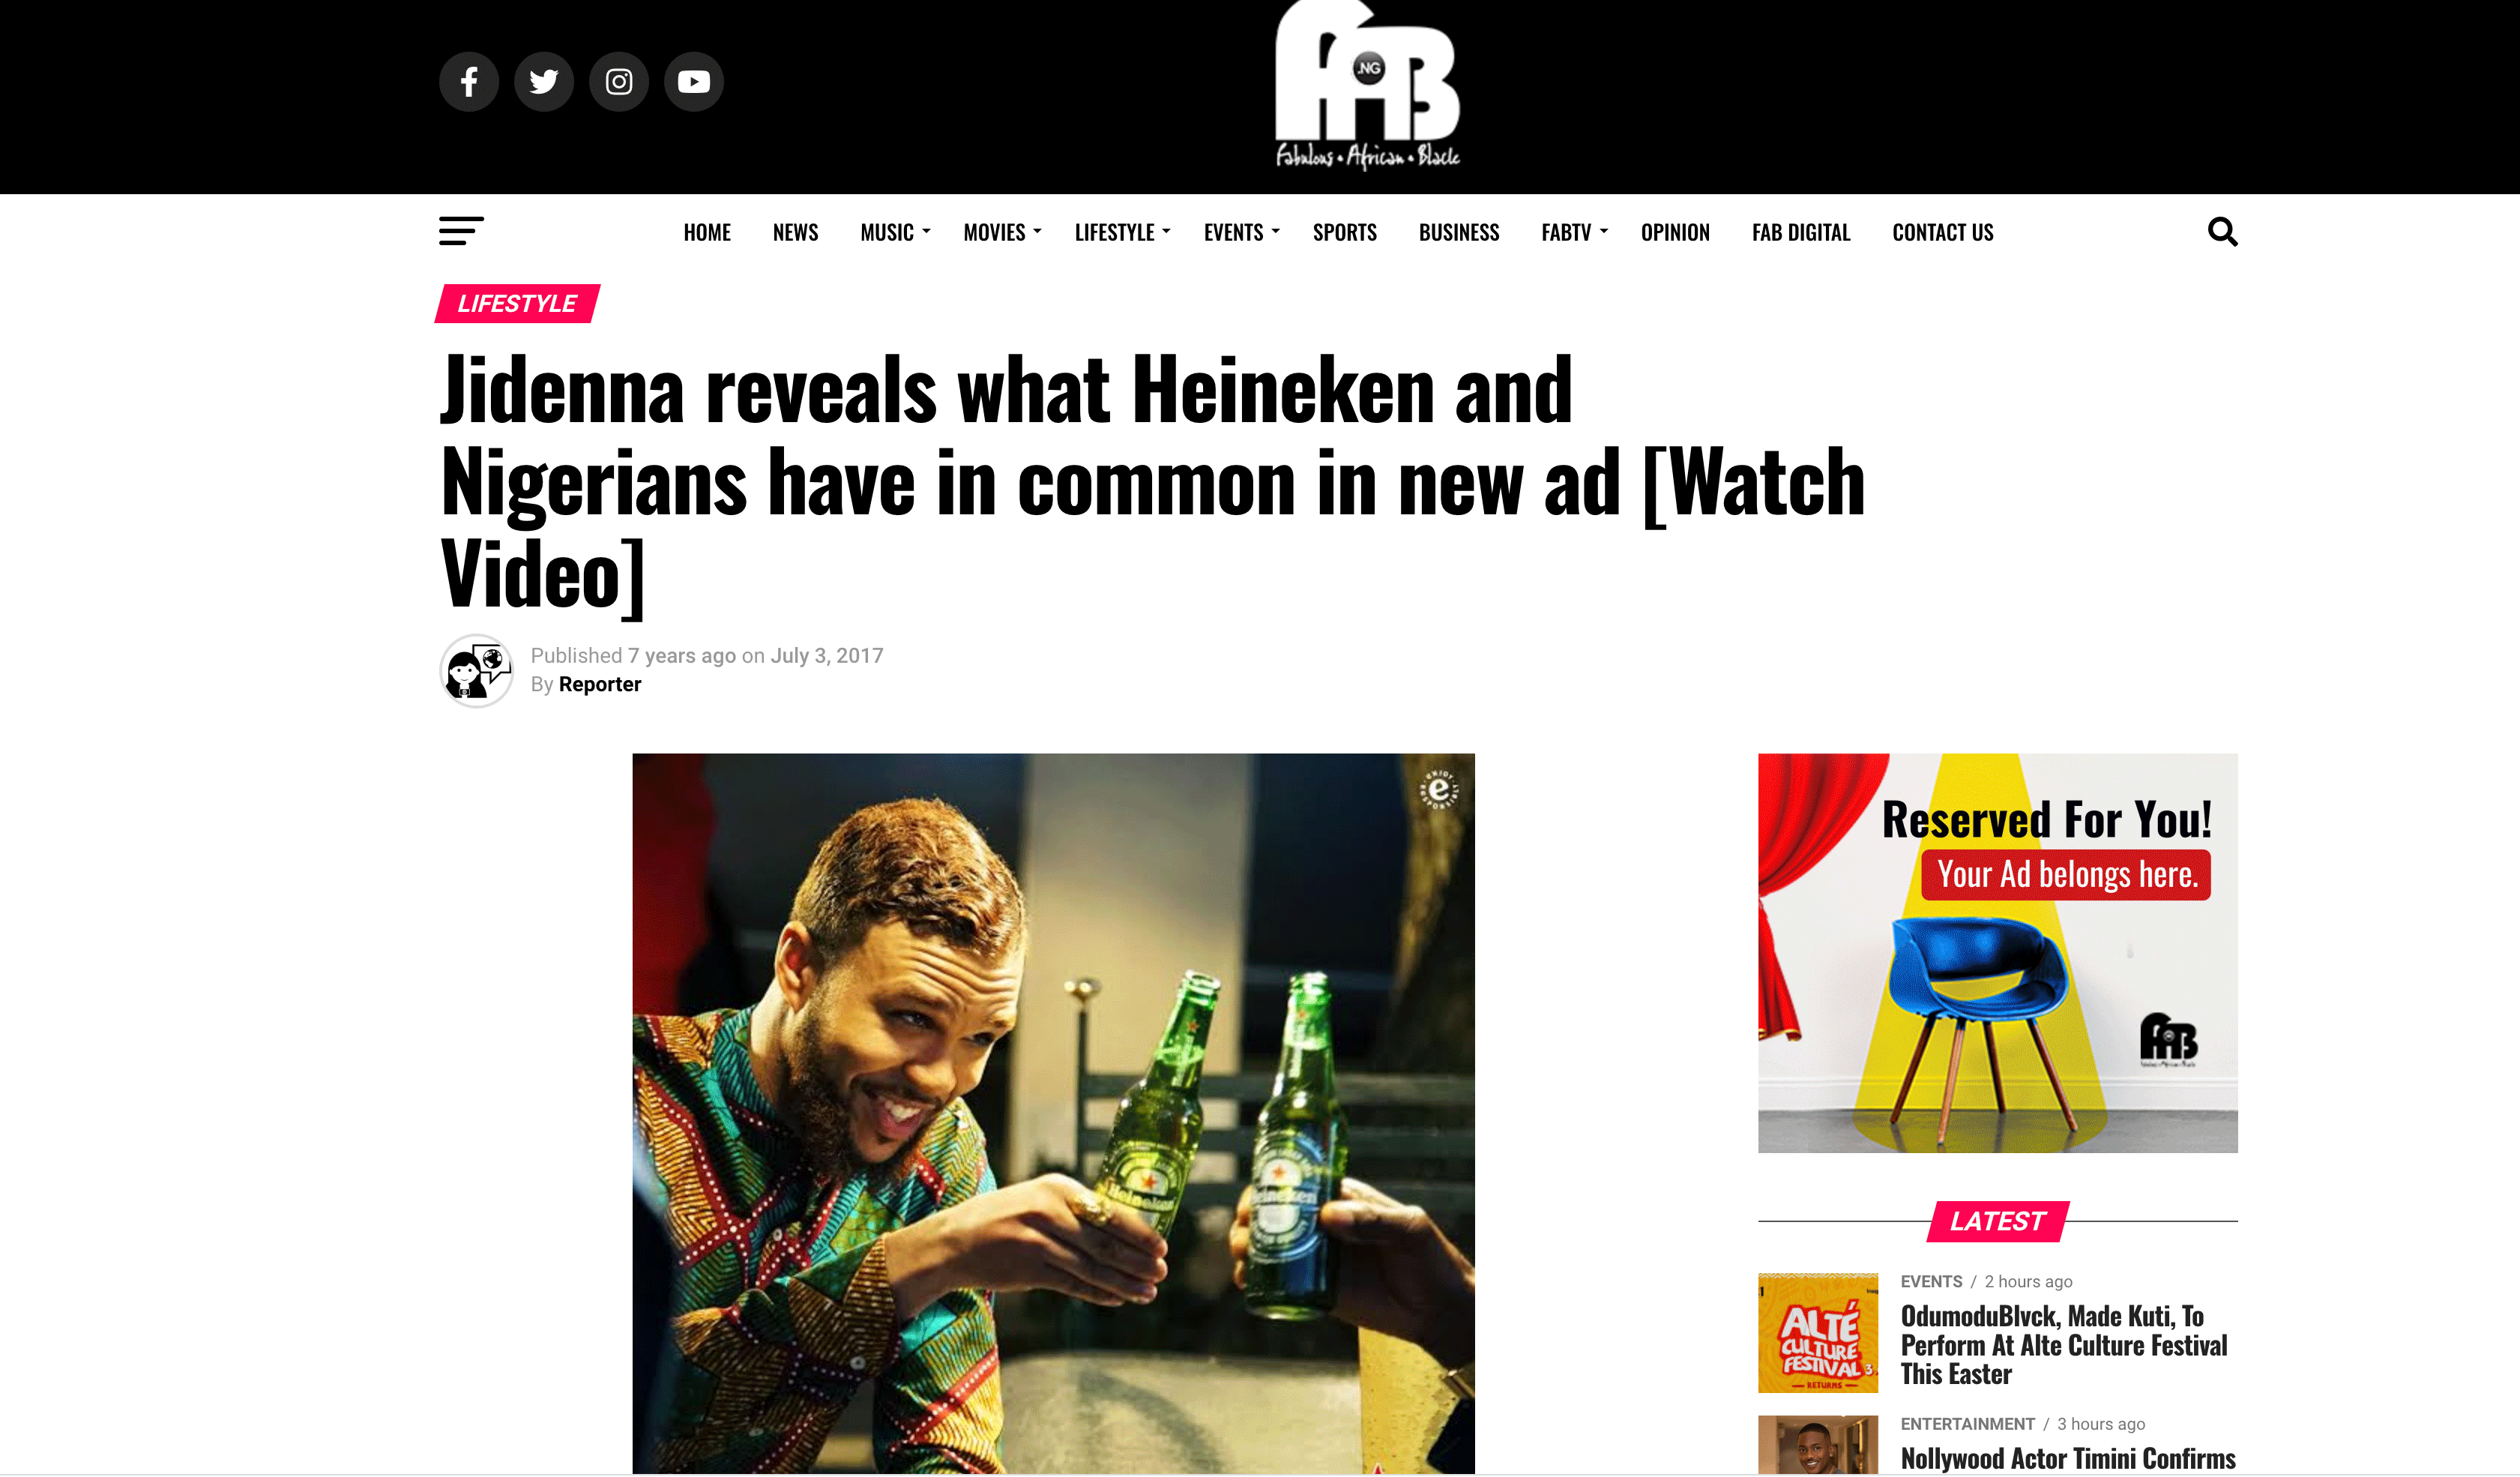Open the OdumoduBlvck Alte Culture Festival article
Image resolution: width=2520 pixels, height=1477 pixels.
[2063, 1344]
